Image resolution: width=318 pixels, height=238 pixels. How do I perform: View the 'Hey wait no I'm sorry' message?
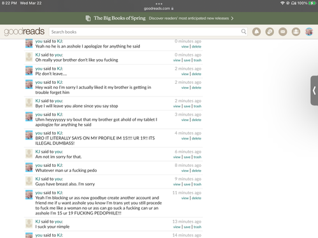tap(185, 88)
